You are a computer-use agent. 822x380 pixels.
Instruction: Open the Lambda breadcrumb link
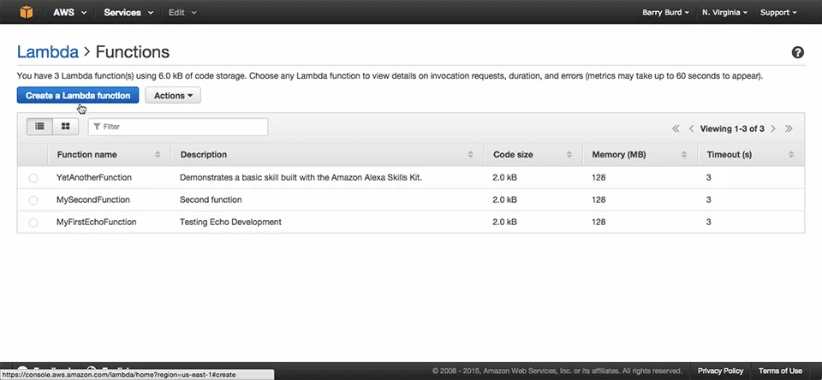coord(48,52)
